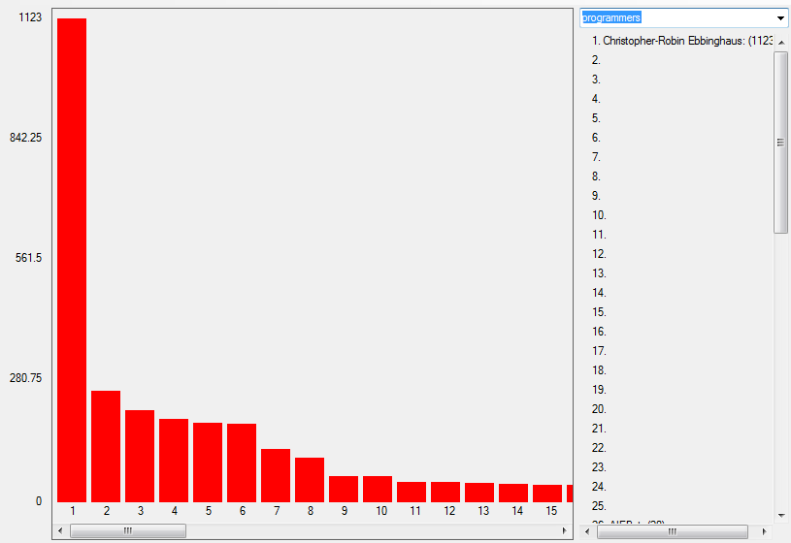
Task: Click the tallest red bar numbered 1
Action: [x=72, y=260]
